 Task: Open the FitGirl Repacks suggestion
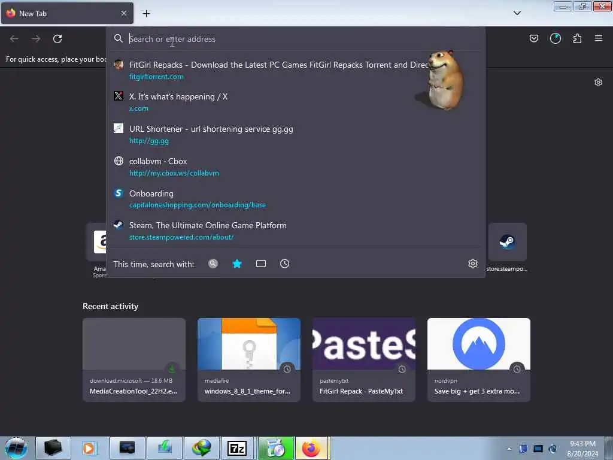[x=296, y=71]
